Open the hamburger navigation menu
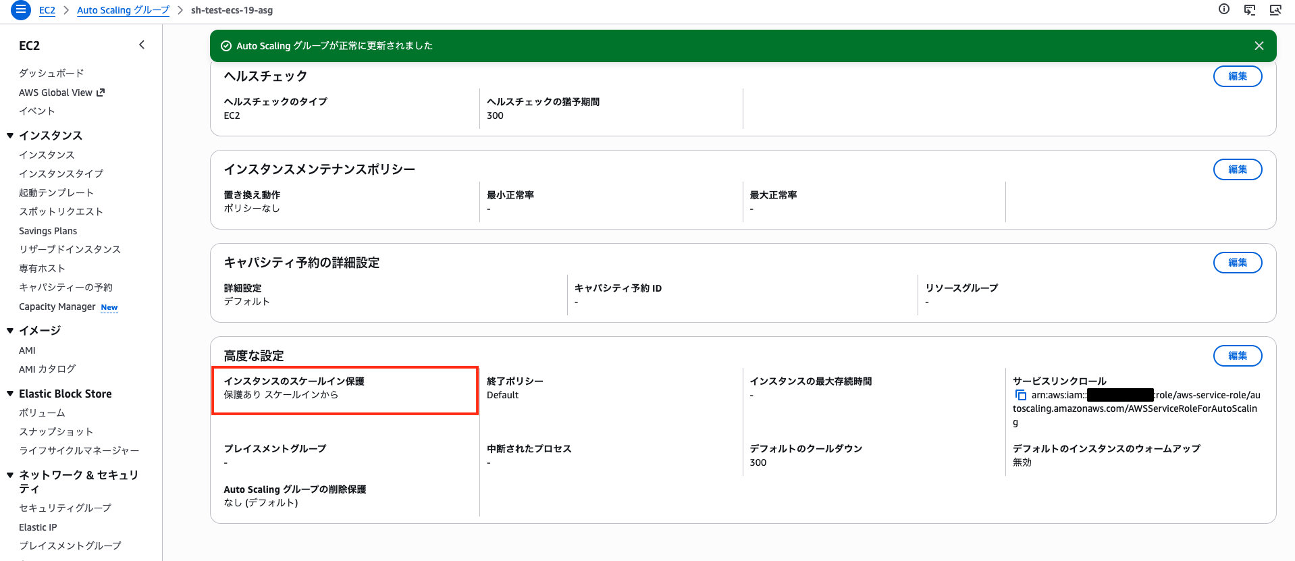The width and height of the screenshot is (1295, 561). point(21,9)
